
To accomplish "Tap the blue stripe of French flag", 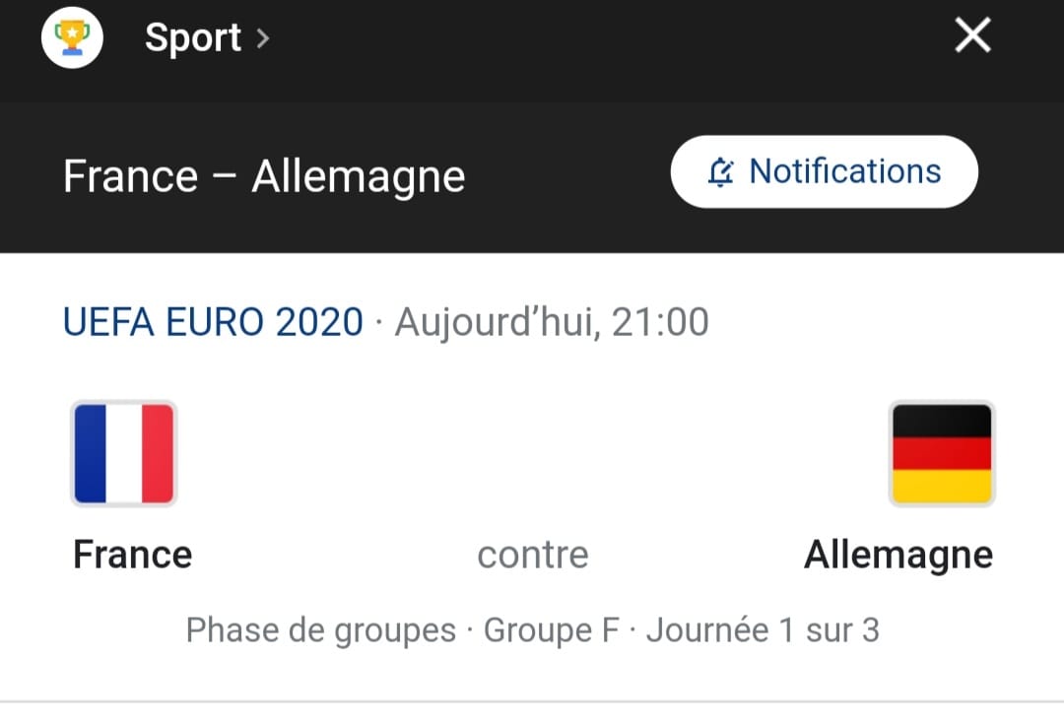I will 91,453.
